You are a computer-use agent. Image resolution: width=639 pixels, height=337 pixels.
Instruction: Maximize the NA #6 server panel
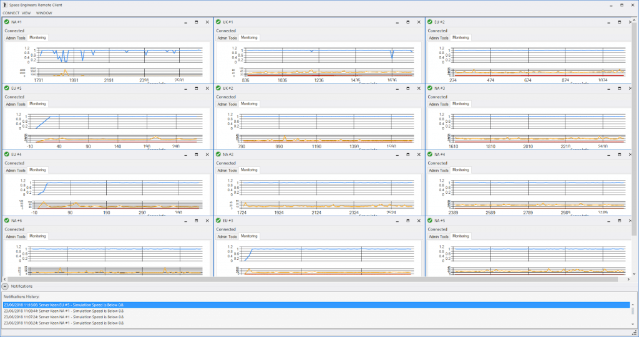(197, 221)
